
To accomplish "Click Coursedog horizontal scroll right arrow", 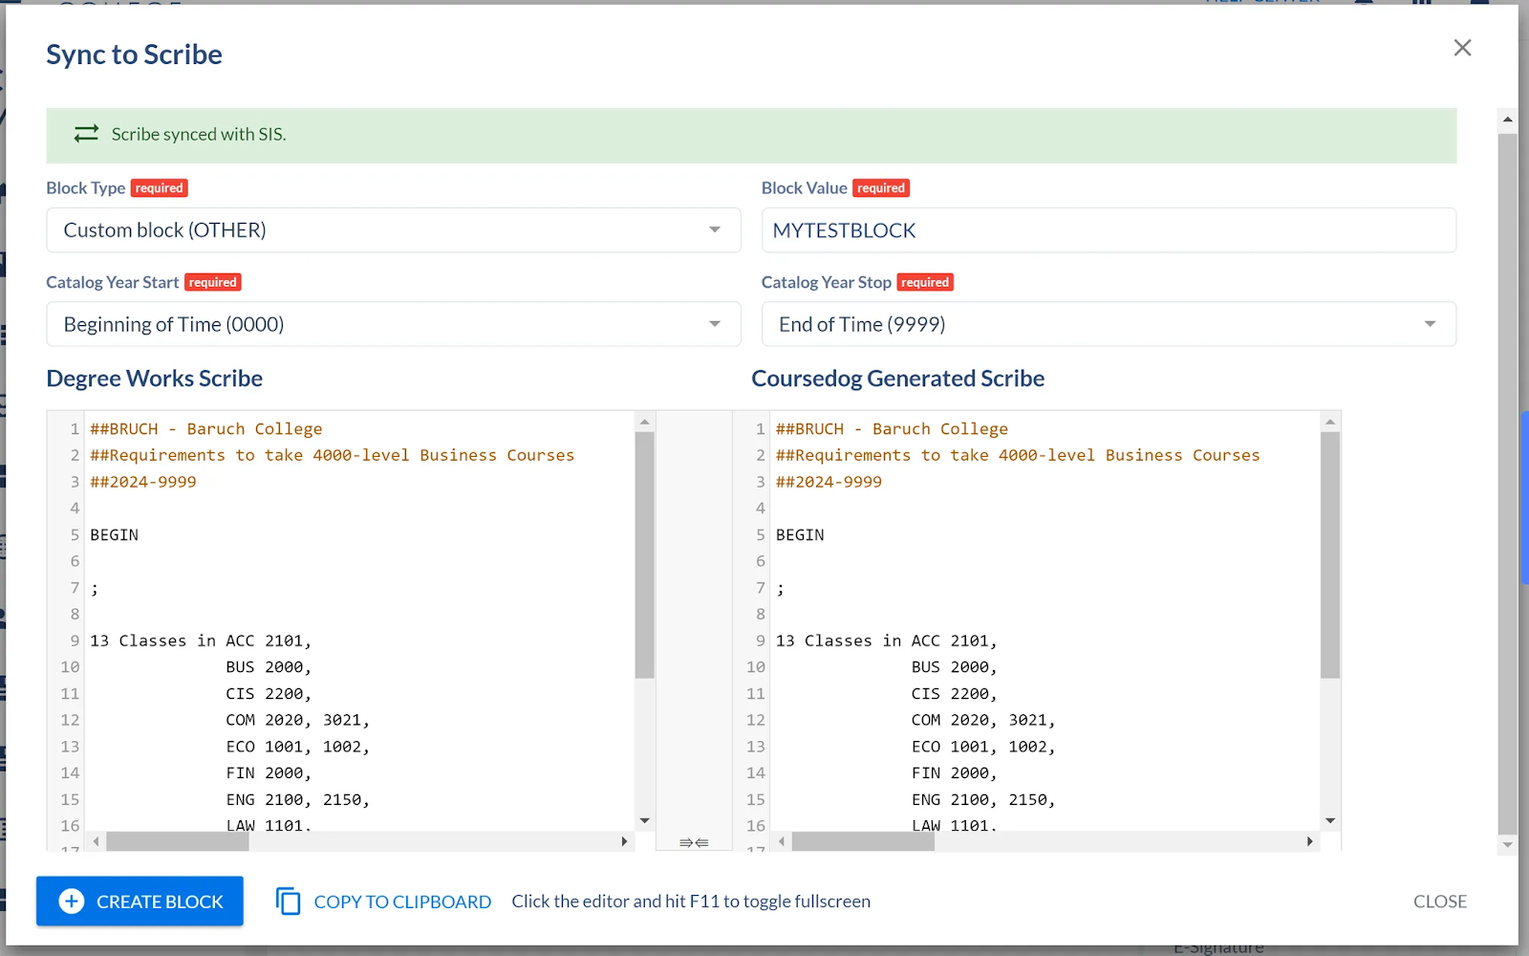I will [1310, 841].
